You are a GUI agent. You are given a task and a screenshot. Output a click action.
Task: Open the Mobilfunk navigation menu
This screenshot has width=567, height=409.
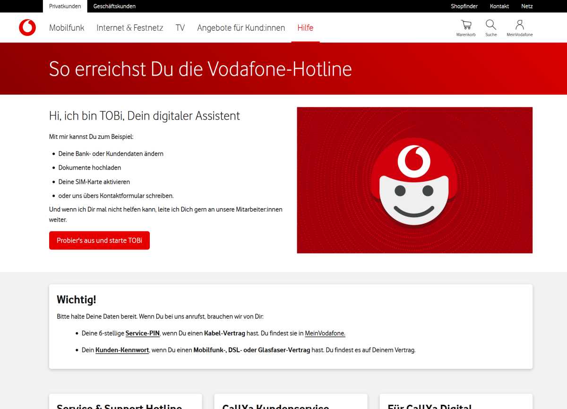[x=66, y=27]
